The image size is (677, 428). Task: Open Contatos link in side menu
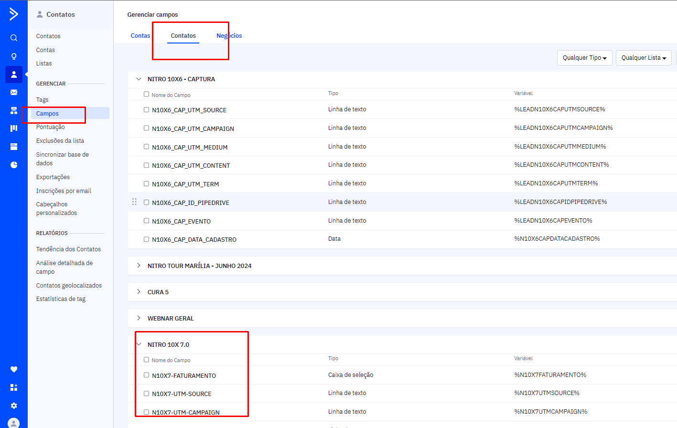48,36
